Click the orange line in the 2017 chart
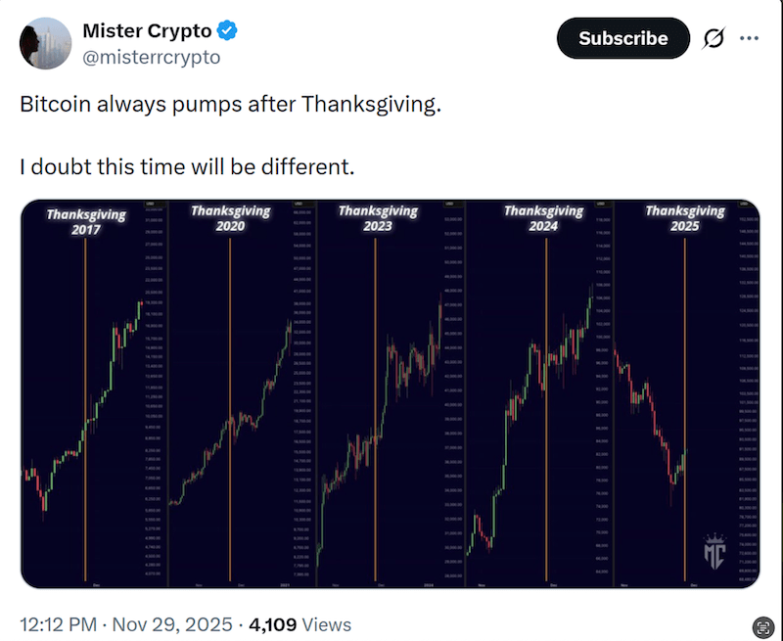Image resolution: width=783 pixels, height=641 pixels. [x=85, y=411]
